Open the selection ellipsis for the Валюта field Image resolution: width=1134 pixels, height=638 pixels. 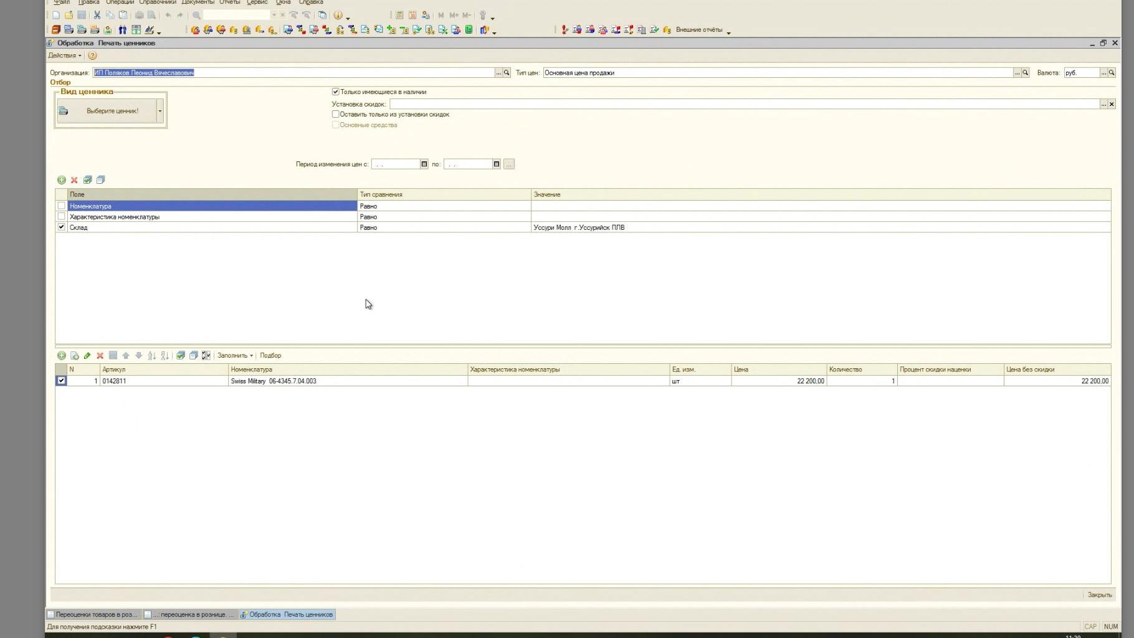click(x=1103, y=73)
